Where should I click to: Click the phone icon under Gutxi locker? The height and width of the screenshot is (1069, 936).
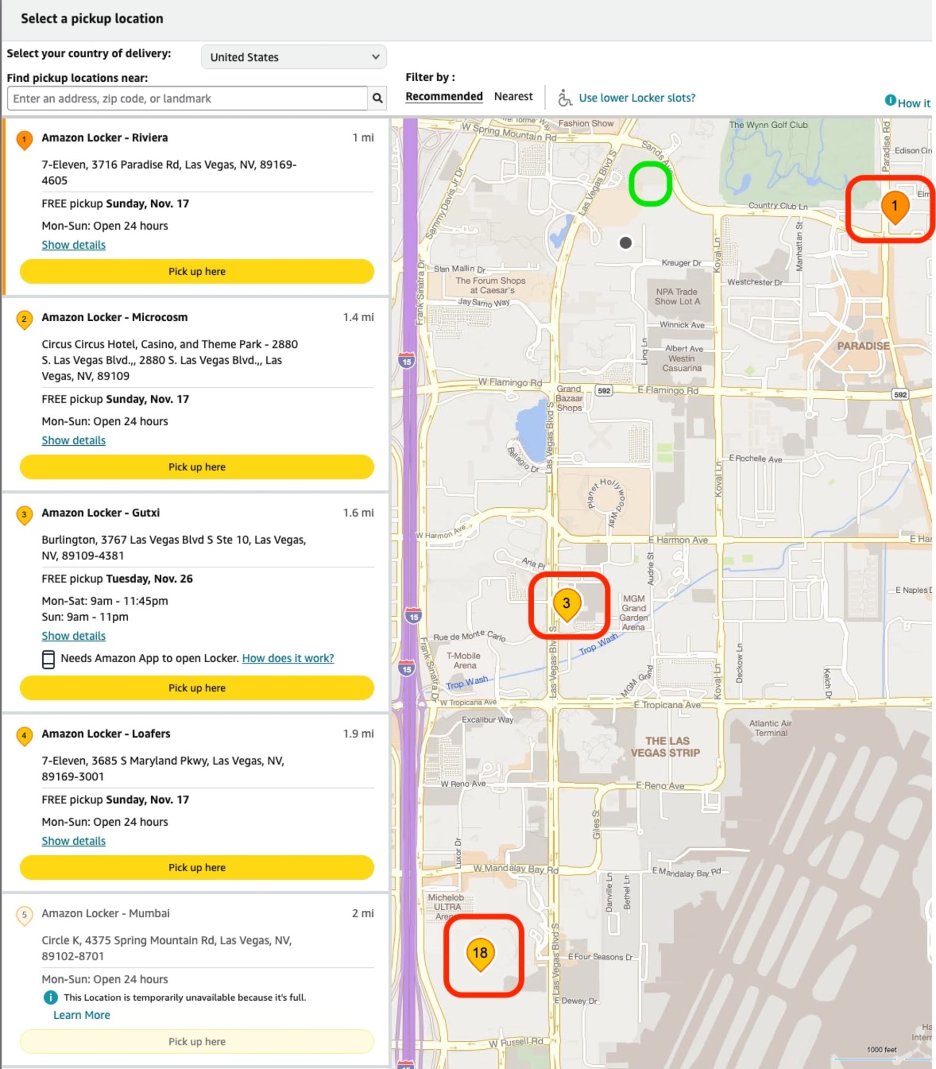pos(48,659)
